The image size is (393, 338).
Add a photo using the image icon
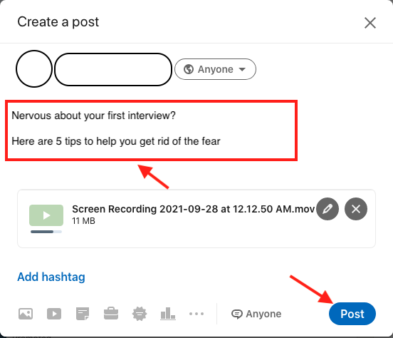26,314
